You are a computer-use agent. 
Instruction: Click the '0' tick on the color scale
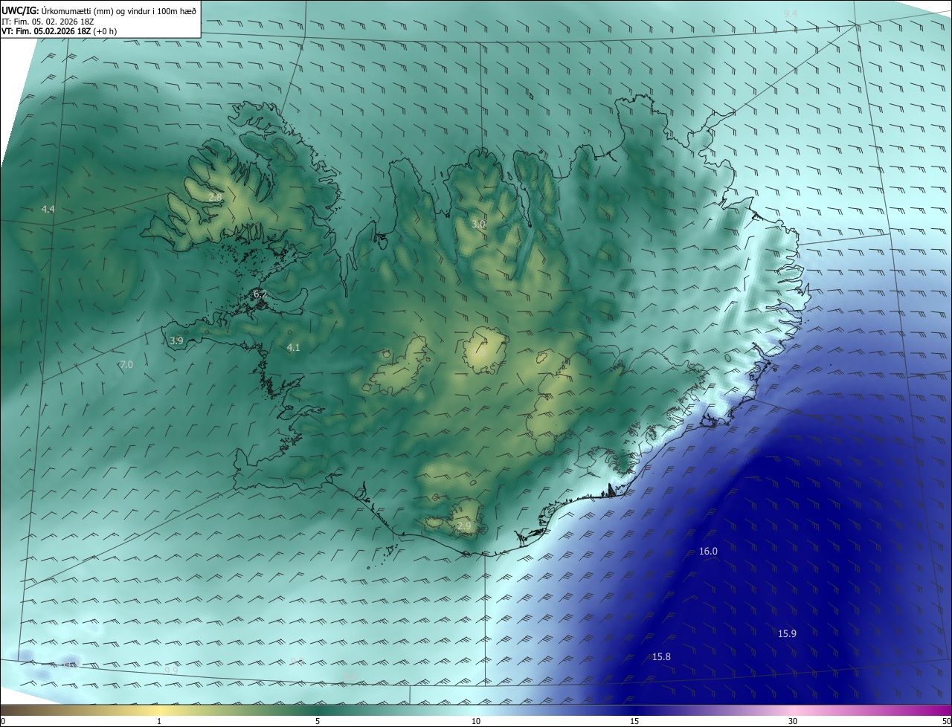[x=3, y=721]
